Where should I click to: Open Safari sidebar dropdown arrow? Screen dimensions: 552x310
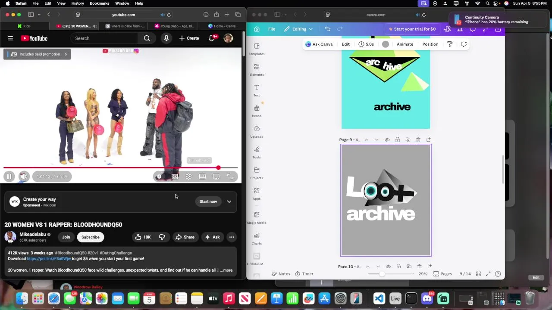click(39, 15)
